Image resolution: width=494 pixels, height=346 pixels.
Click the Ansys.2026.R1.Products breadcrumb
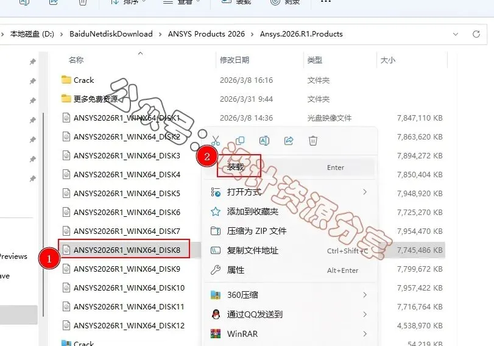[301, 34]
